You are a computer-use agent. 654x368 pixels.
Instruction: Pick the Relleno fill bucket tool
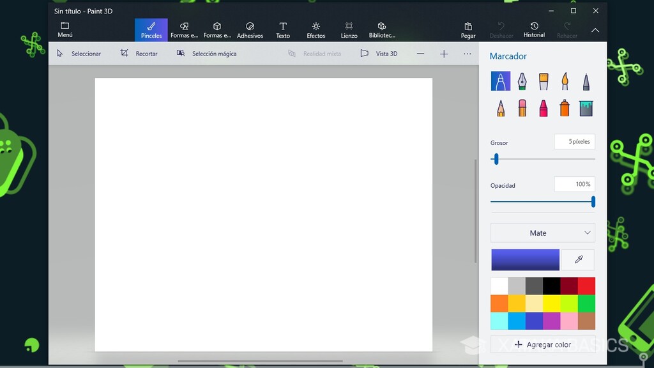click(586, 107)
